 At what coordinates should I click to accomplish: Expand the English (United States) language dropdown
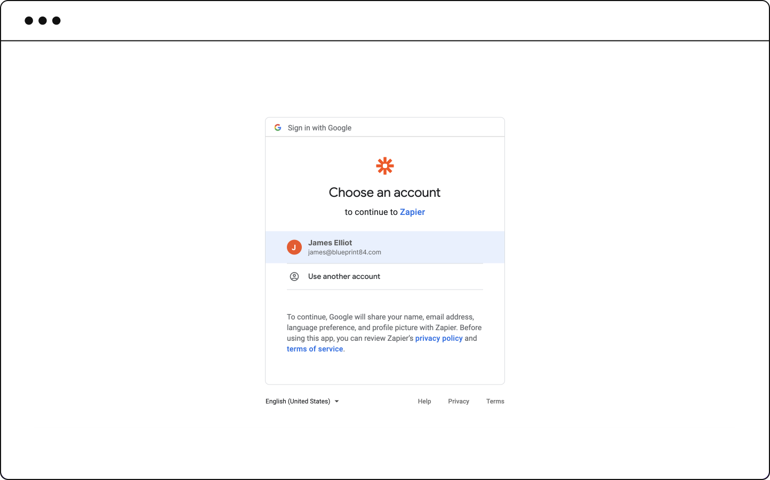pos(302,401)
